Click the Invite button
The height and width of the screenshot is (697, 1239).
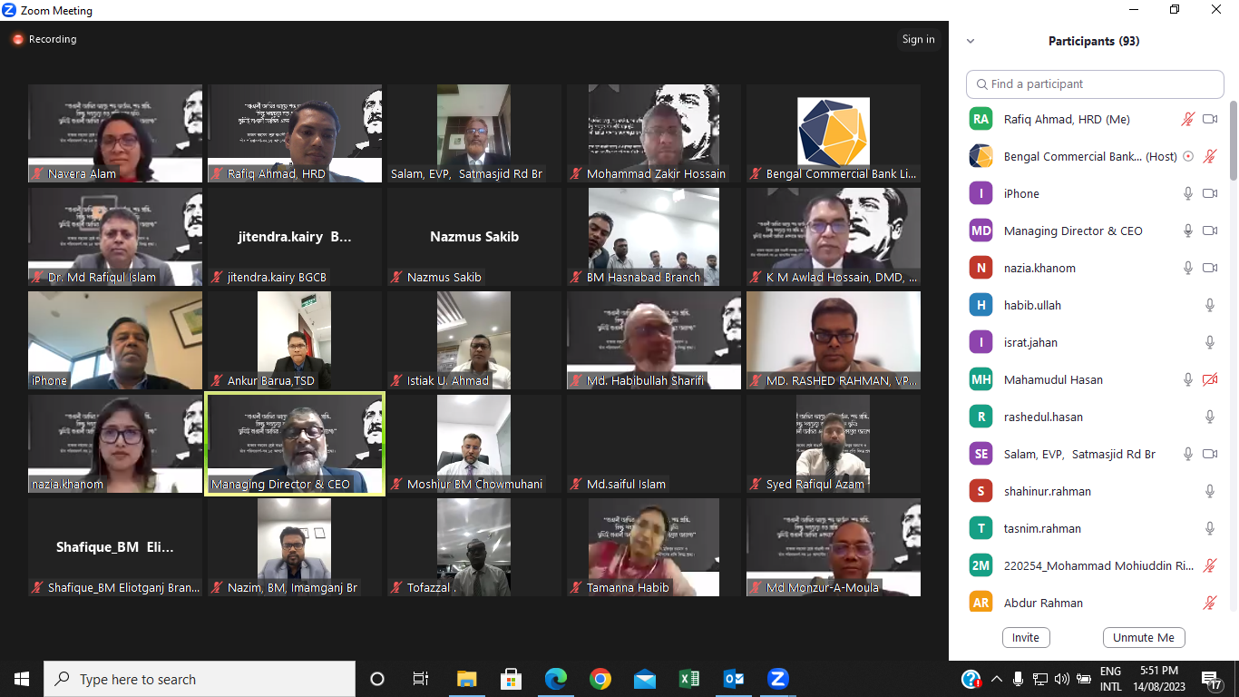1025,637
